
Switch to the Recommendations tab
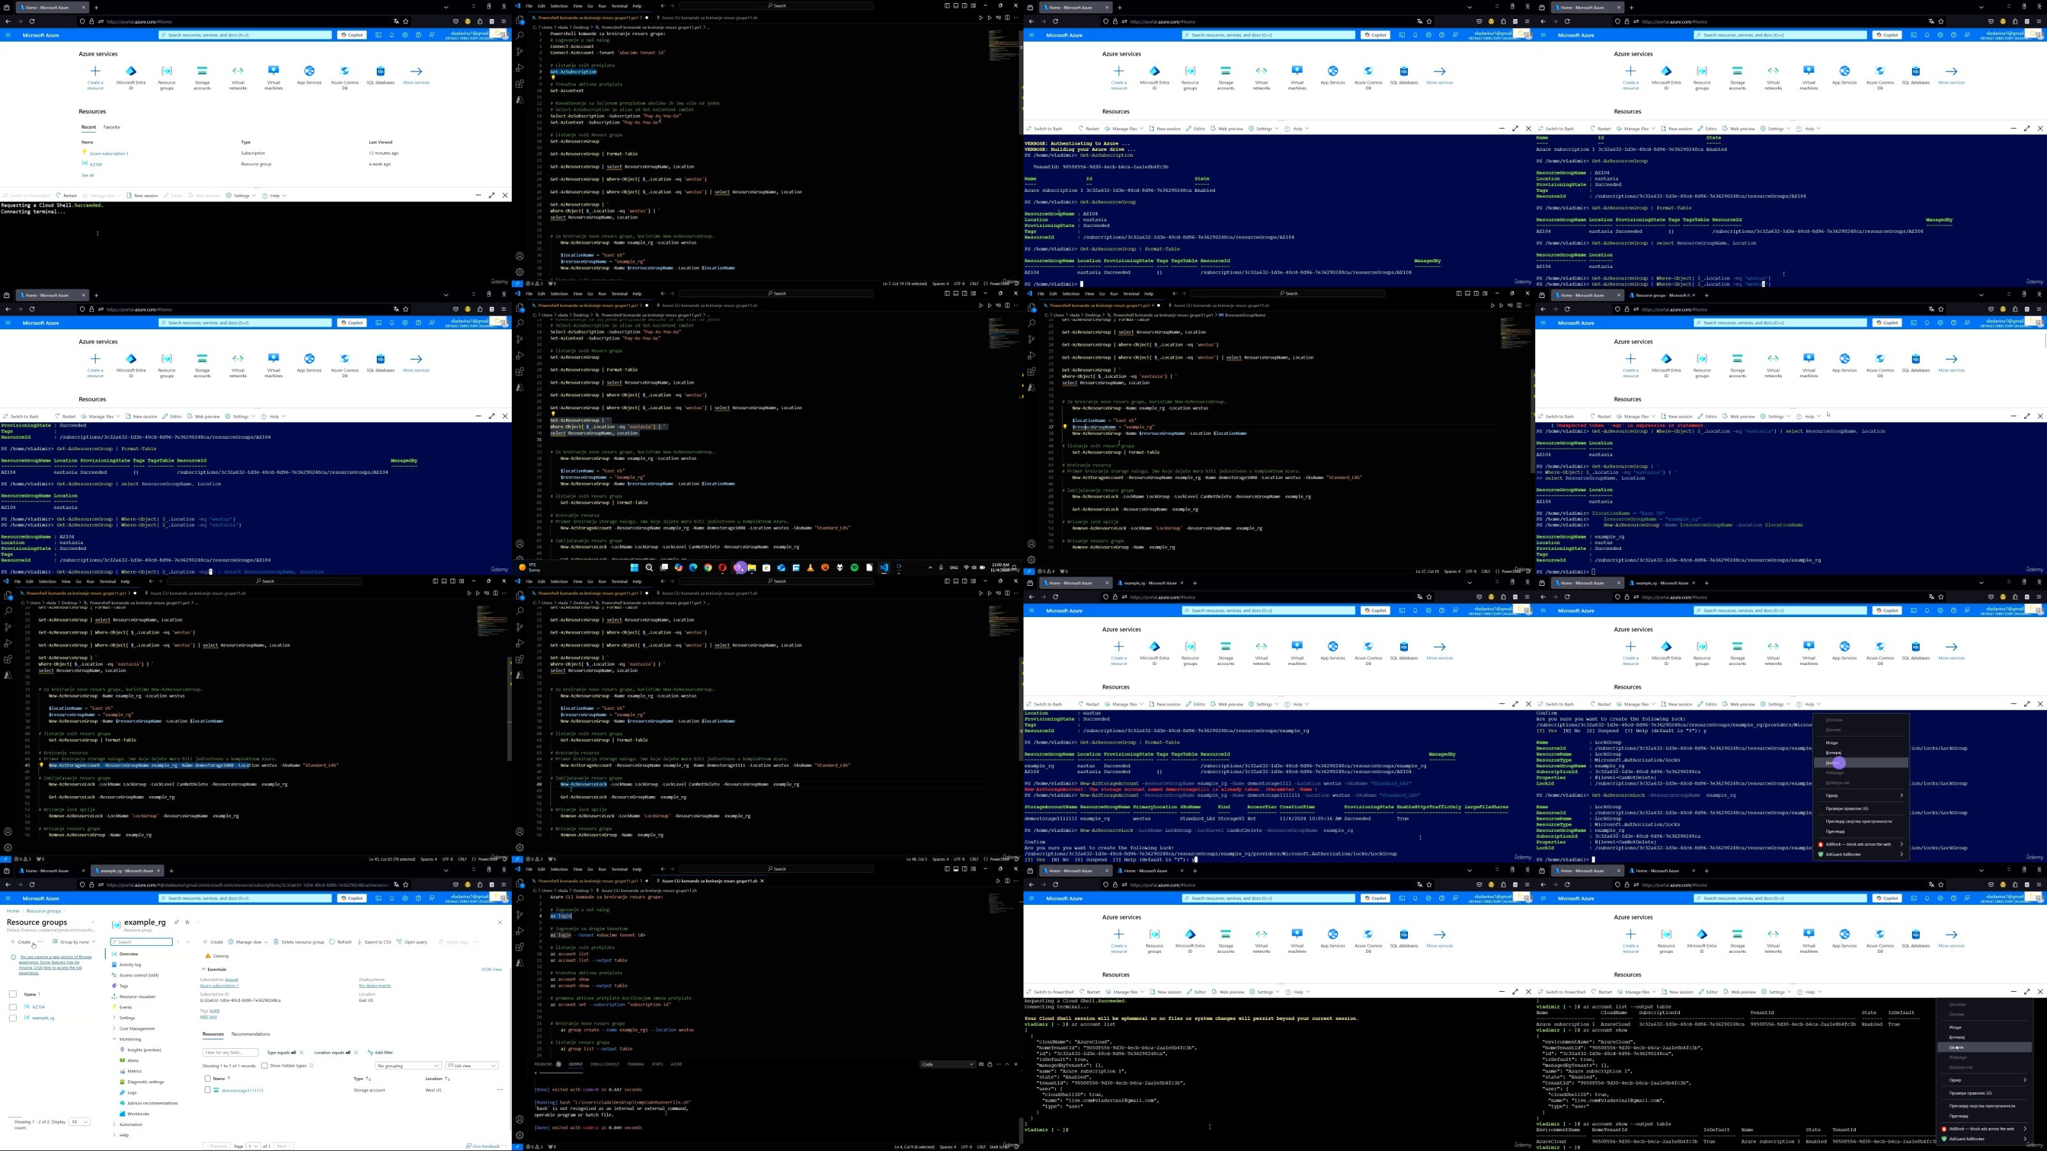(250, 1034)
